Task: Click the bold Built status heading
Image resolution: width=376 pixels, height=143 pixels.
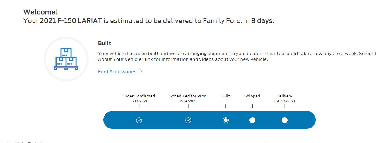Action: point(105,43)
